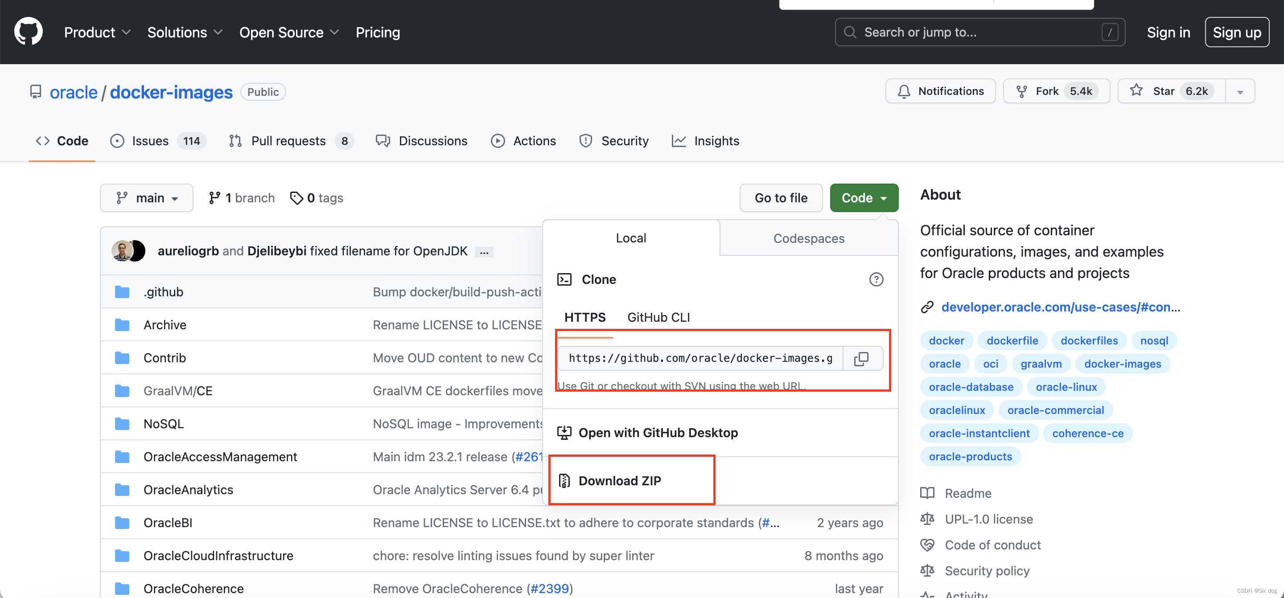Open the OracleCloudInfrastructure folder
Screen dimensions: 1284x598
(x=218, y=556)
